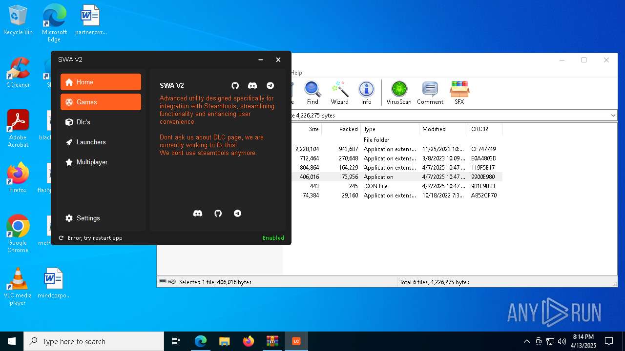Image resolution: width=625 pixels, height=351 pixels.
Task: Add archive Comment in WinRAR
Action: 430,93
